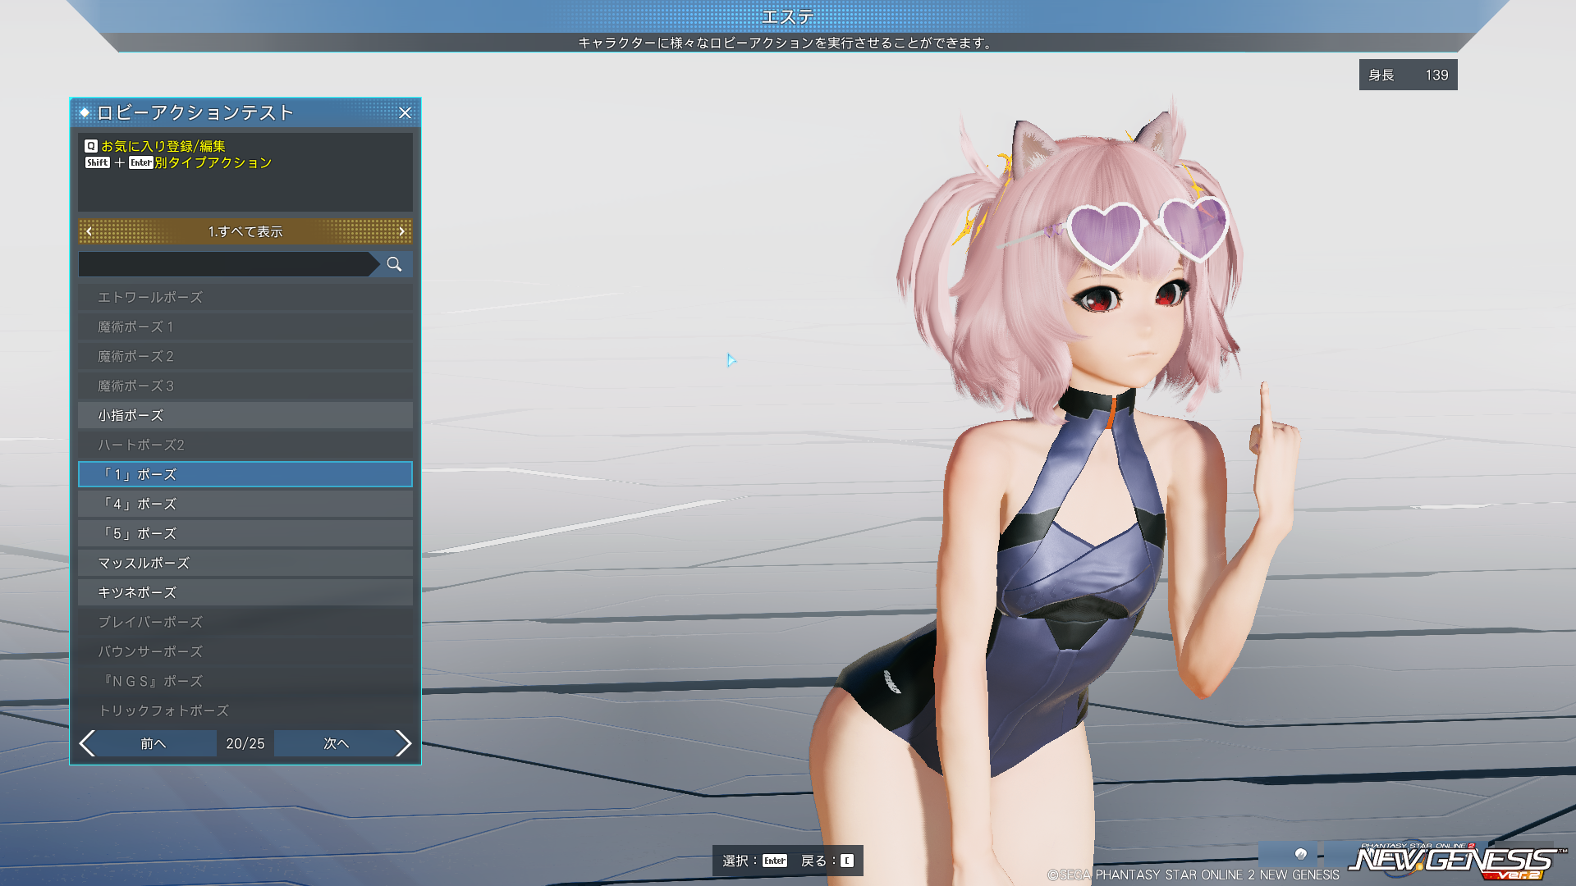Select「５」ポーズ lobby action

pos(245,533)
